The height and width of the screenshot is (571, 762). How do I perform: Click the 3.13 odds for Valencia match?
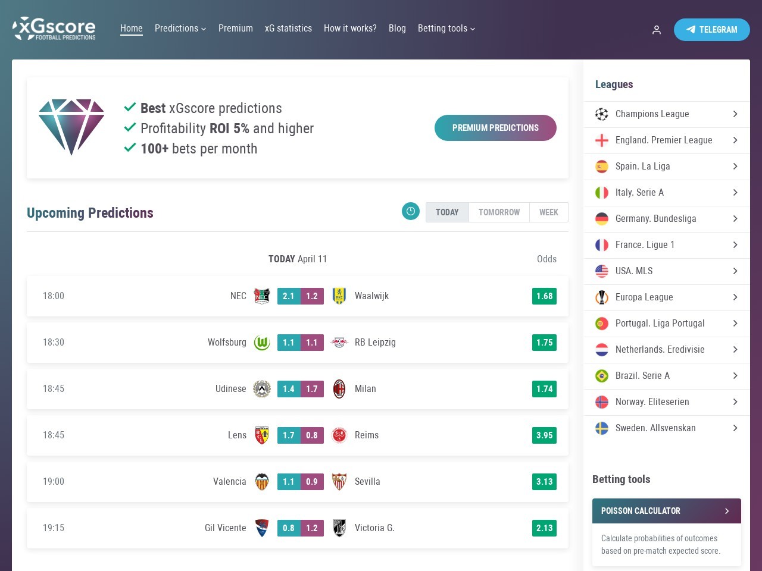point(544,481)
